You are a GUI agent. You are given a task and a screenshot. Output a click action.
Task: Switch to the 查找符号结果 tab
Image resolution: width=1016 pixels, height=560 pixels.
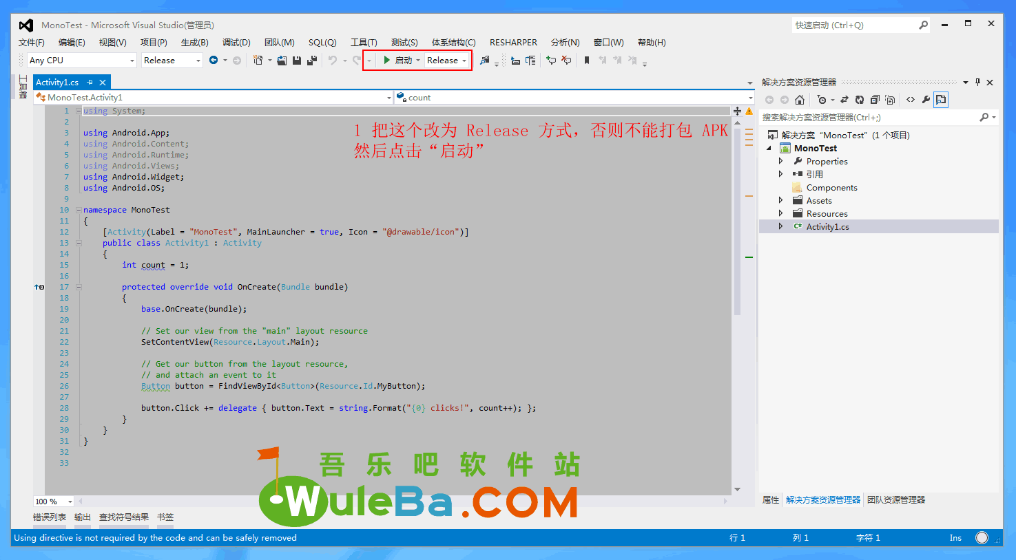[124, 517]
